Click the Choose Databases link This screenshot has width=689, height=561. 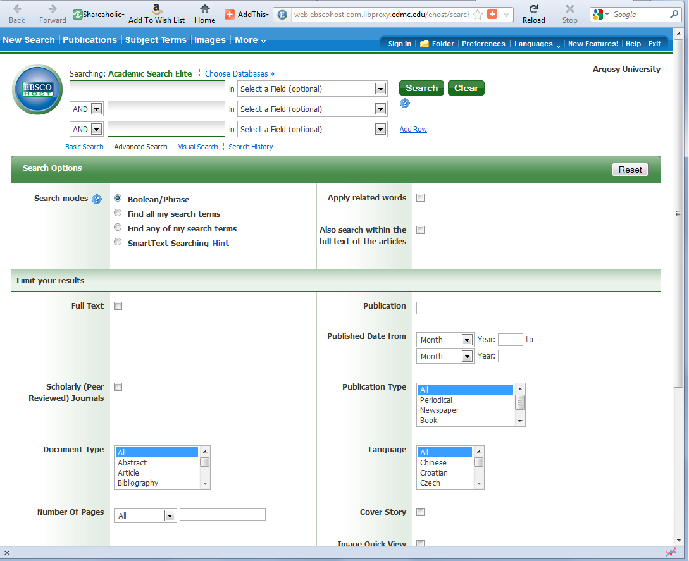(239, 74)
